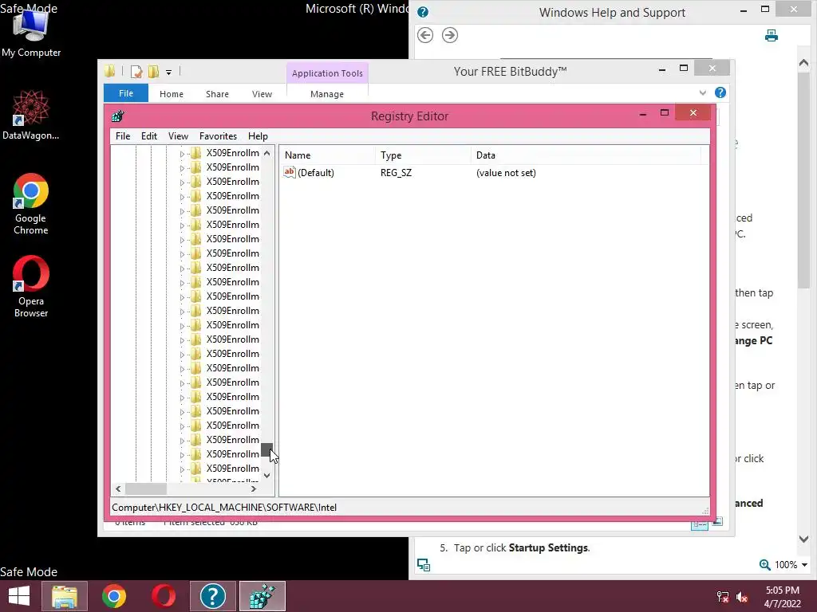The width and height of the screenshot is (817, 612).
Task: Collapse the Explorer ribbon with the chevron
Action: coord(702,92)
